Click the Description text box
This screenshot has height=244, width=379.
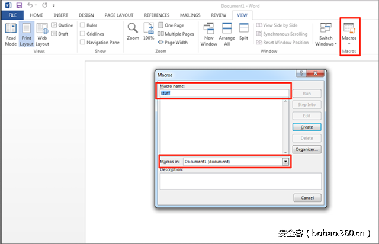pos(240,181)
